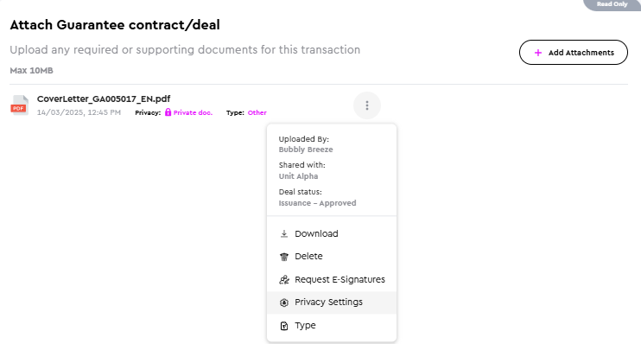Click the download arrow icon
The width and height of the screenshot is (641, 344).
[283, 233]
